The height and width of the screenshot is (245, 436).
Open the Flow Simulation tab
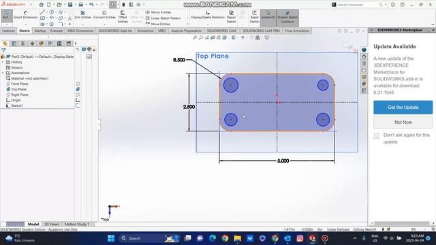(x=297, y=31)
